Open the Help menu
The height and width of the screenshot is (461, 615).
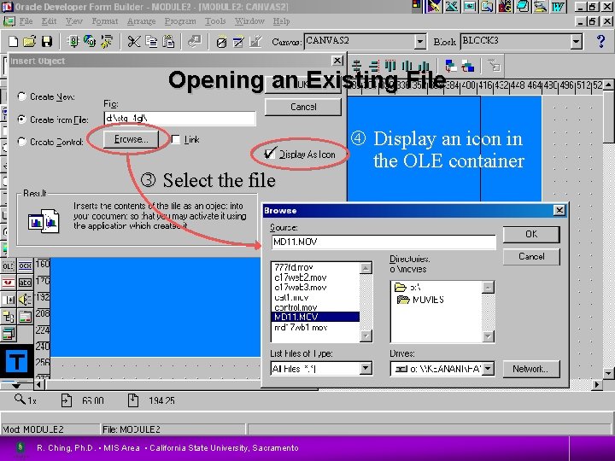281,21
